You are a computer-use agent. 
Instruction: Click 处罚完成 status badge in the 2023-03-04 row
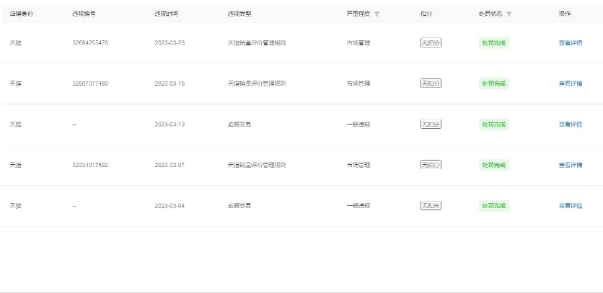494,206
